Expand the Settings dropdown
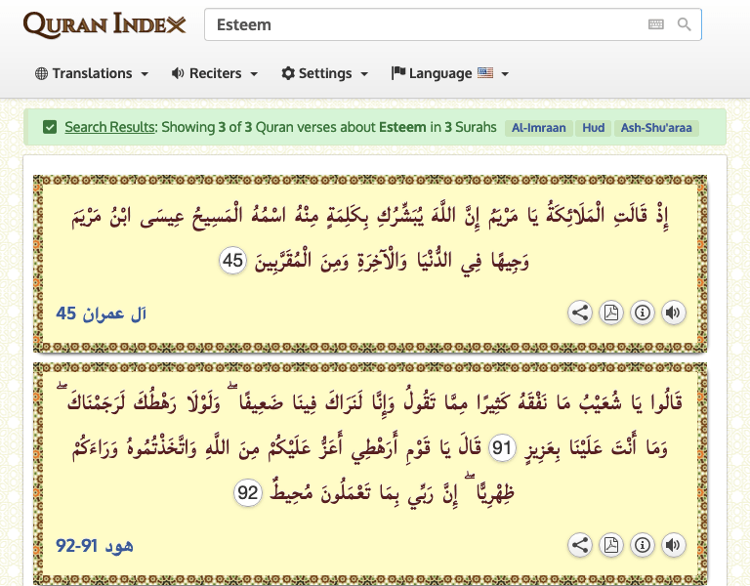 click(324, 73)
